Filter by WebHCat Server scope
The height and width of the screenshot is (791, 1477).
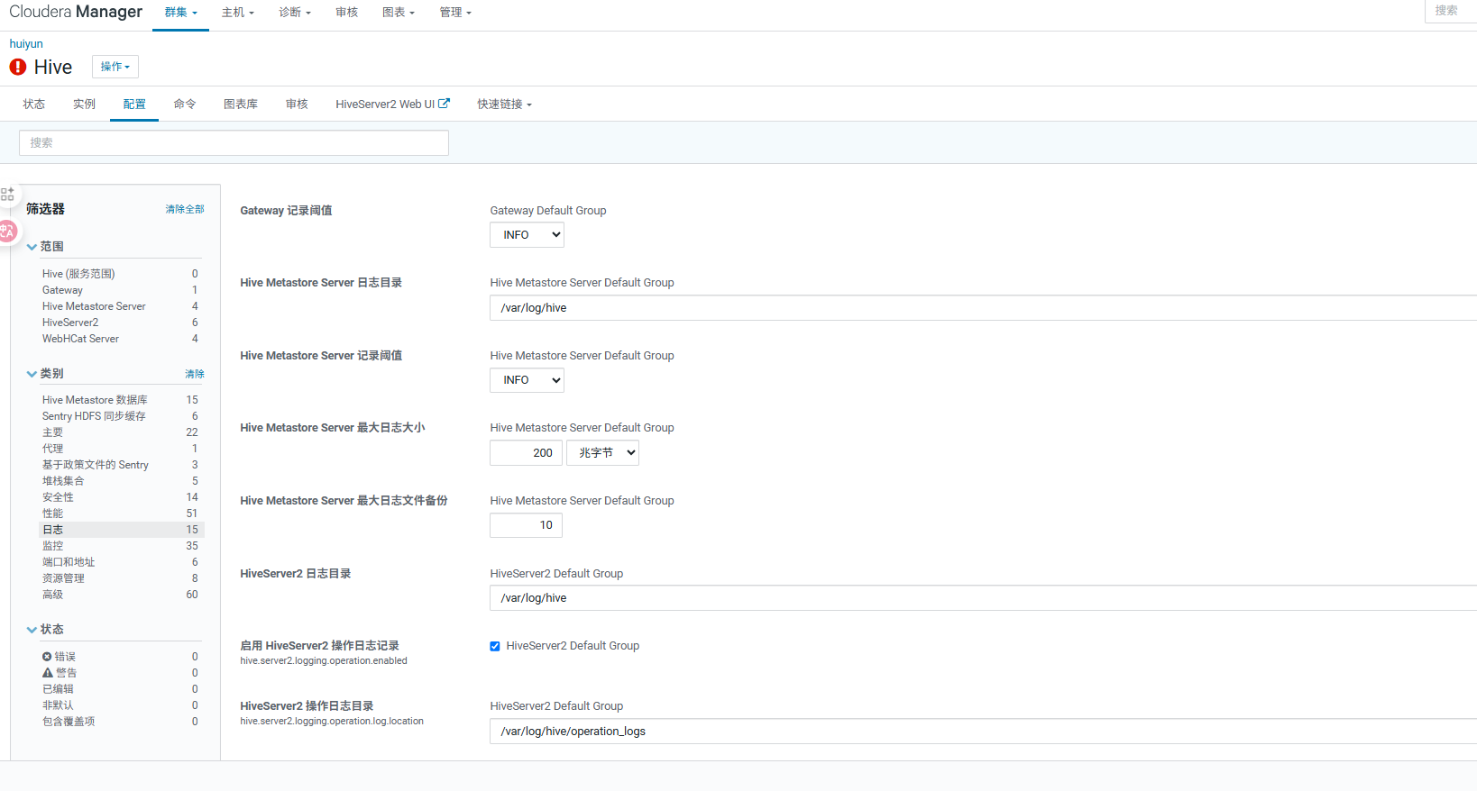point(80,339)
